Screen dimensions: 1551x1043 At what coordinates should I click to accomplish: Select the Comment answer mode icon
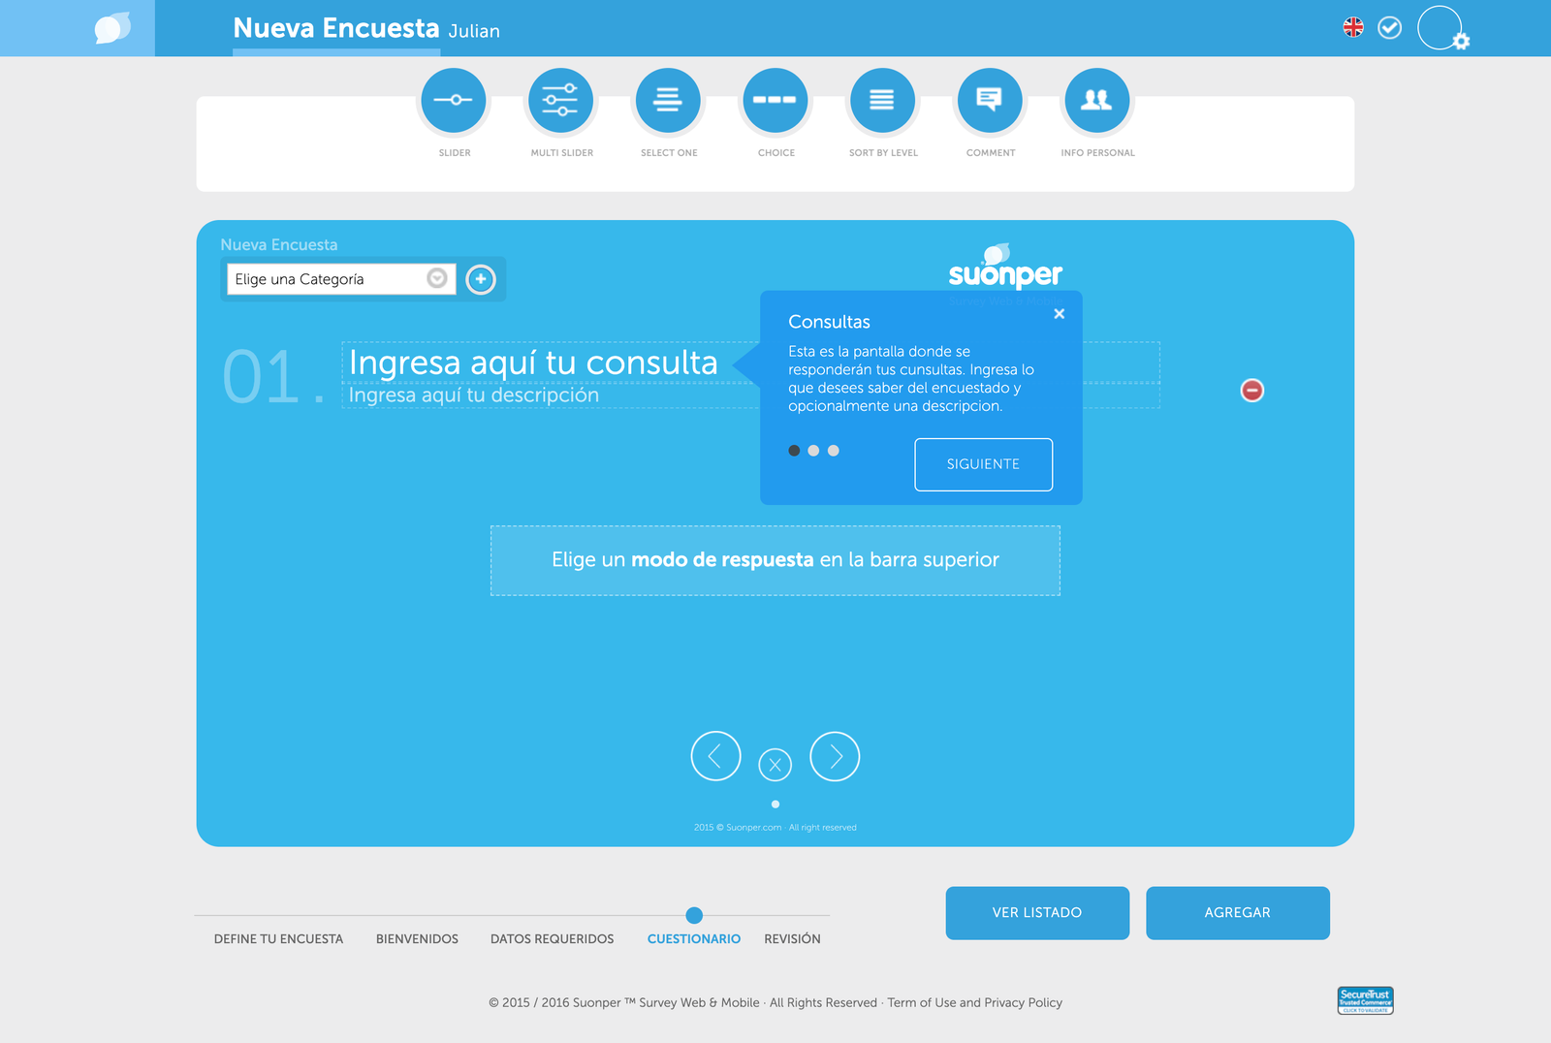click(x=990, y=100)
